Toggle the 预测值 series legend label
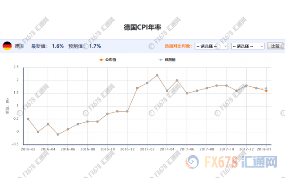Screen dimensions: 285x178 [x=170, y=59]
